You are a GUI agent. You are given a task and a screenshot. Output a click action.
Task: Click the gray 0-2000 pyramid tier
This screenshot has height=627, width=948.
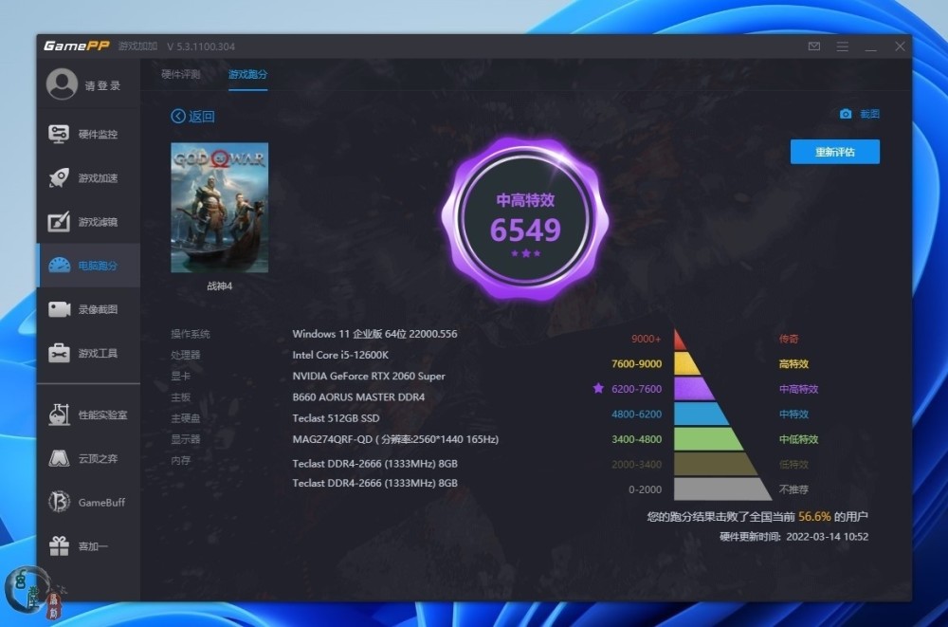[721, 489]
